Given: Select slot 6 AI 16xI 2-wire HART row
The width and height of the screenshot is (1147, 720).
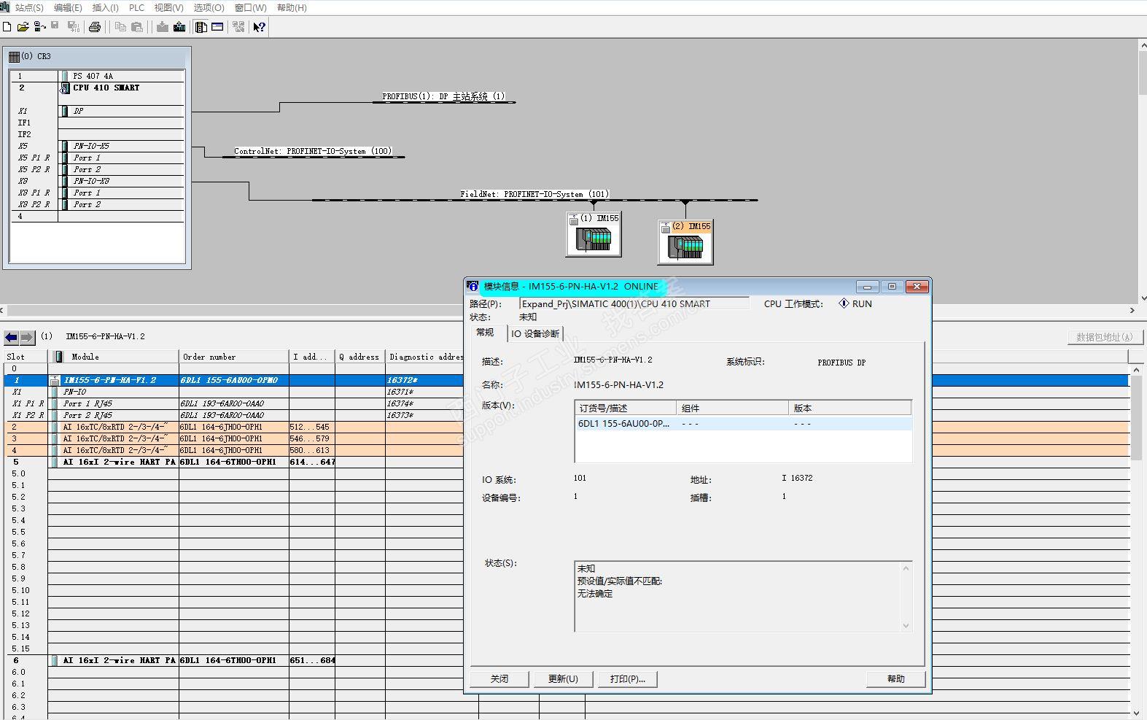Looking at the screenshot, I should pos(233,660).
